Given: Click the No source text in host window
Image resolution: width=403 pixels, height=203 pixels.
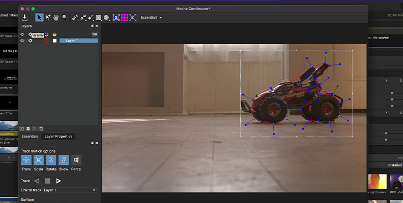Looking at the screenshot, I should click(381, 38).
